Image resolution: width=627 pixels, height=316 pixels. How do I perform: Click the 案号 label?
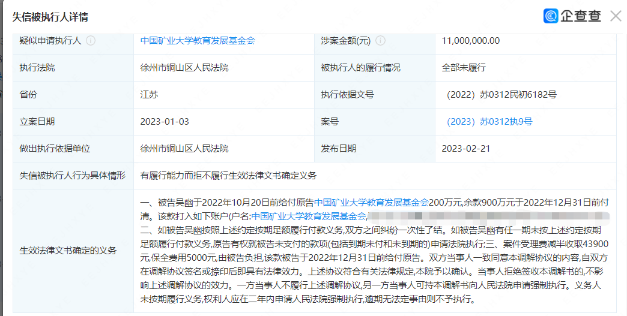[x=330, y=122]
